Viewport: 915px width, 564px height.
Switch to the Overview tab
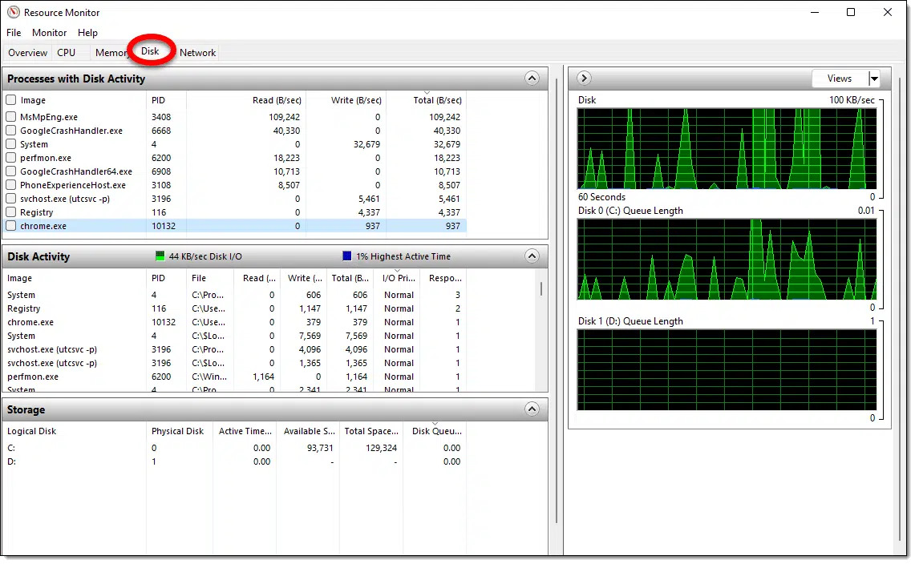pos(27,53)
